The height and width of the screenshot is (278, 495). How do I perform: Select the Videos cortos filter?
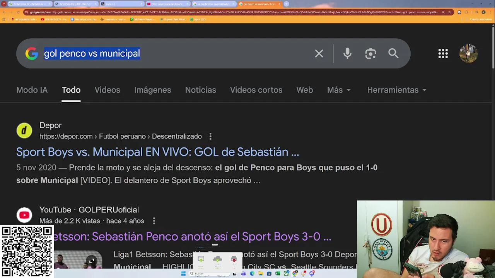coord(256,90)
